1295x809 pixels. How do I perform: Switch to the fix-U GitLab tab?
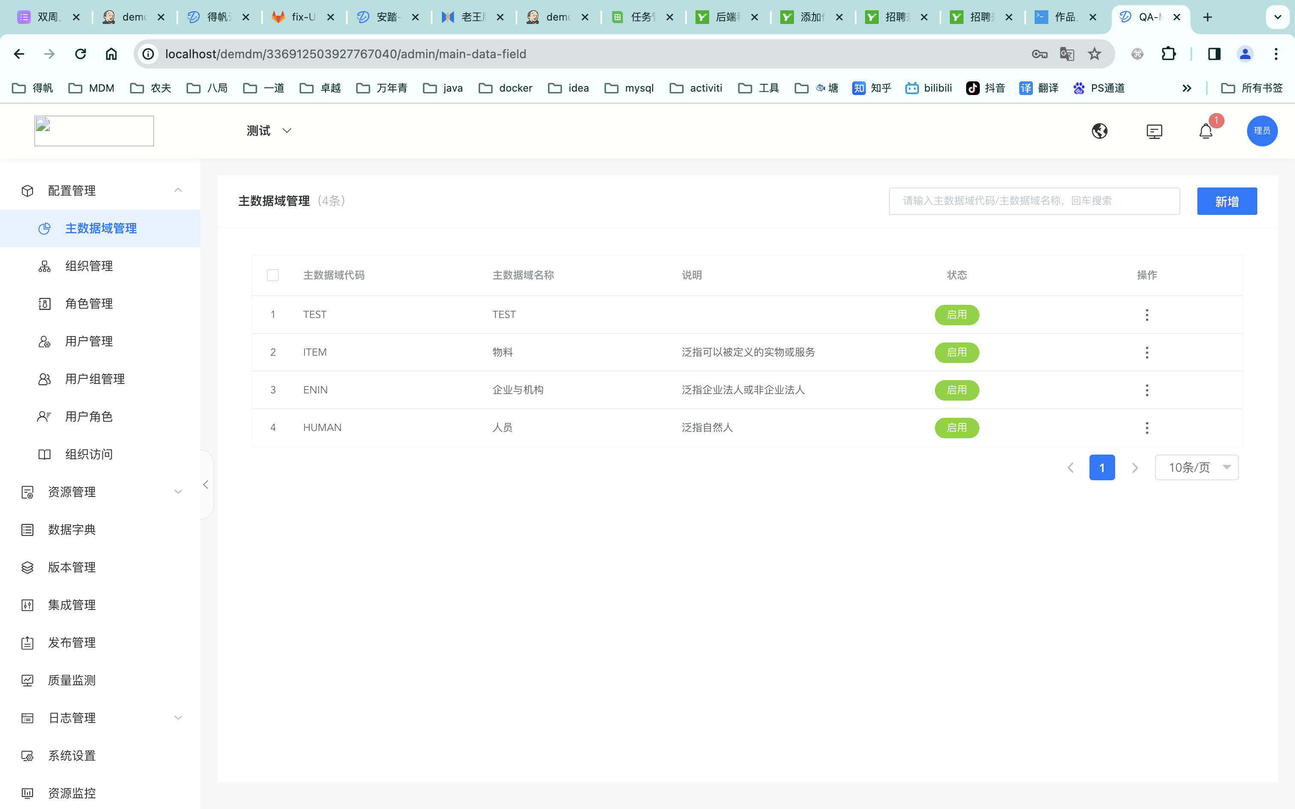[x=304, y=17]
